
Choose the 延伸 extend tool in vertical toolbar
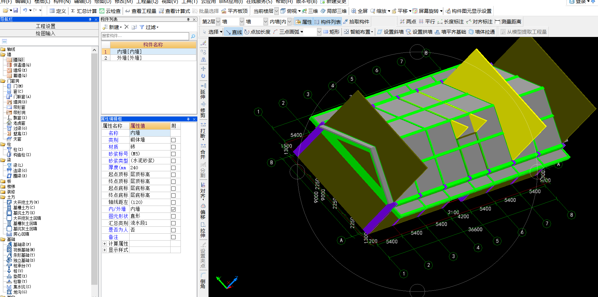[203, 91]
